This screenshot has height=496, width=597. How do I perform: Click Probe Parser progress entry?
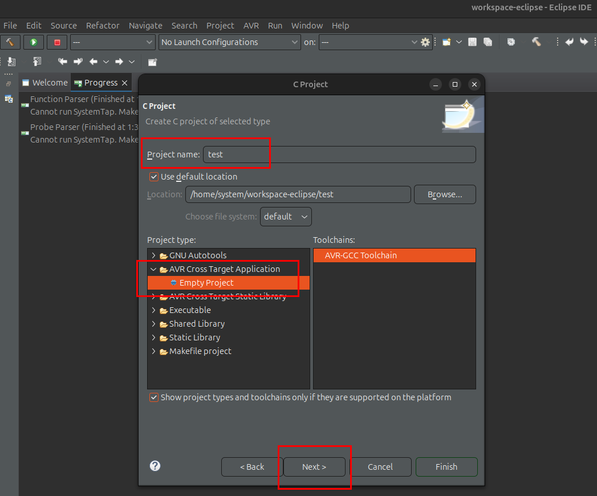(80, 133)
